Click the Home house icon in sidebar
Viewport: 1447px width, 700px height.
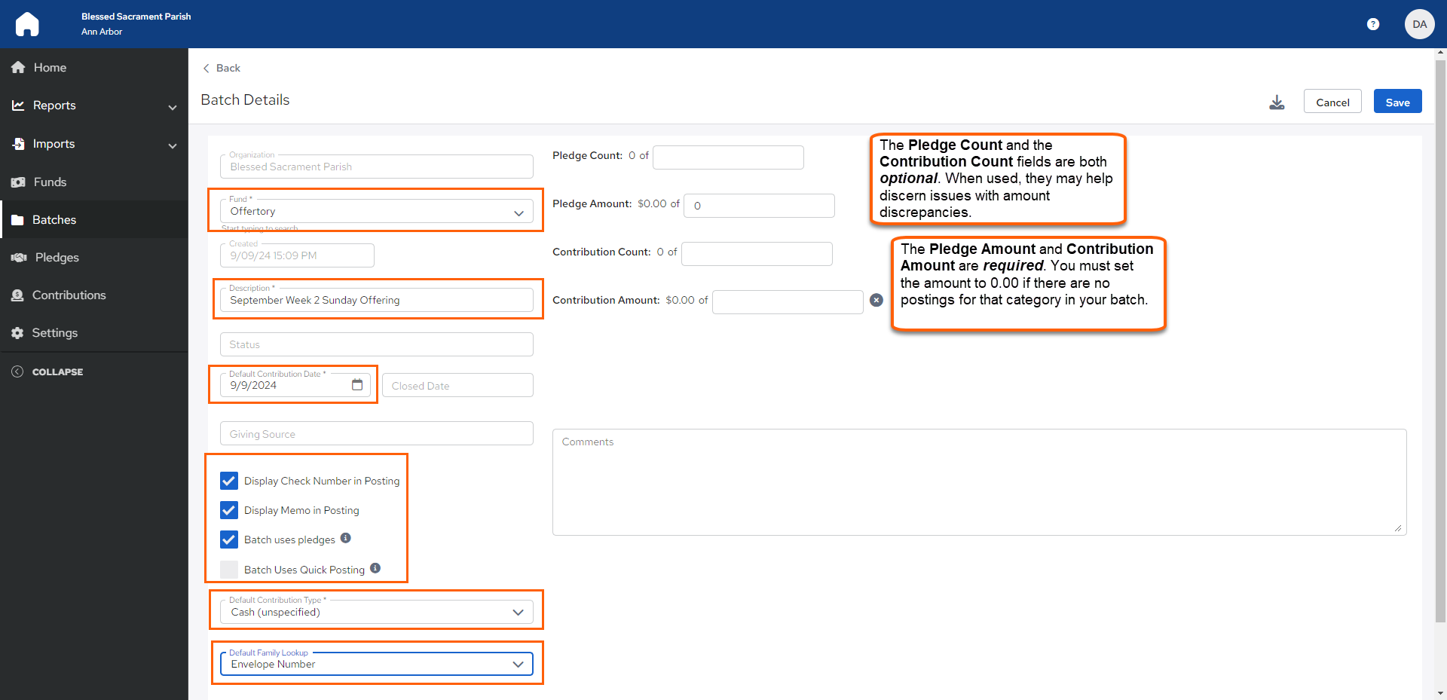[x=18, y=68]
